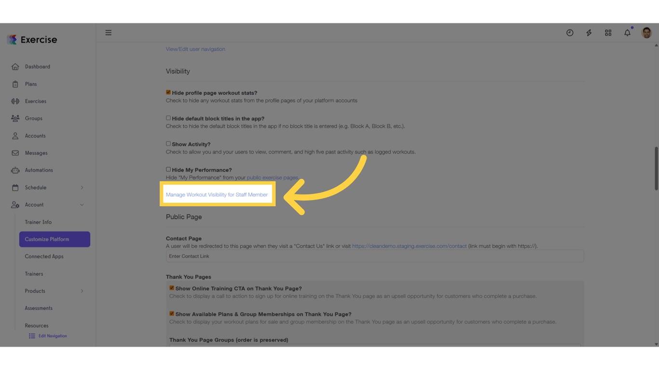The image size is (659, 370).
Task: Click the Accounts person icon
Action: tap(15, 136)
